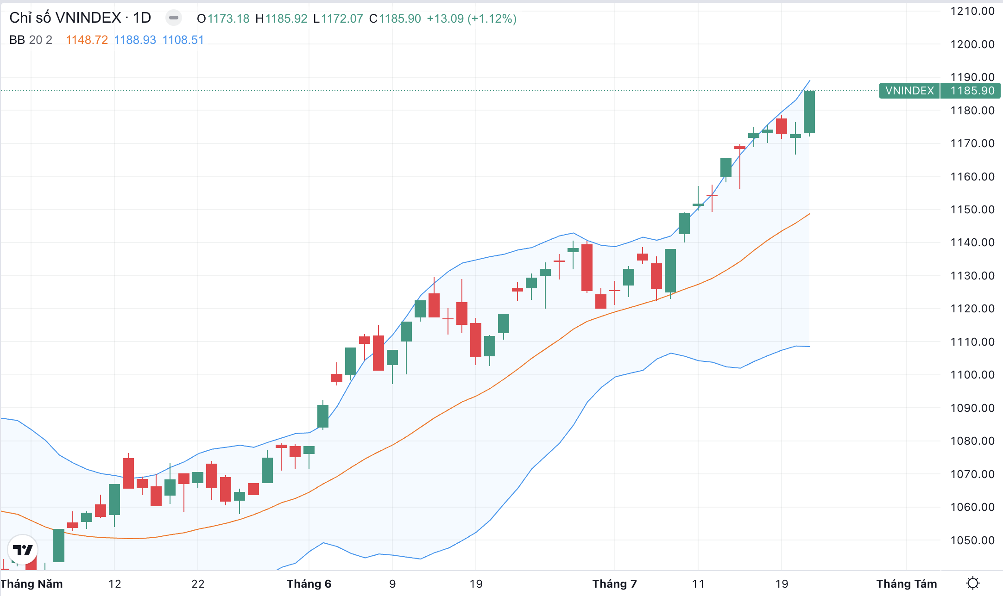
Task: Toggle the market status indicator next to 1D
Action: click(x=174, y=18)
